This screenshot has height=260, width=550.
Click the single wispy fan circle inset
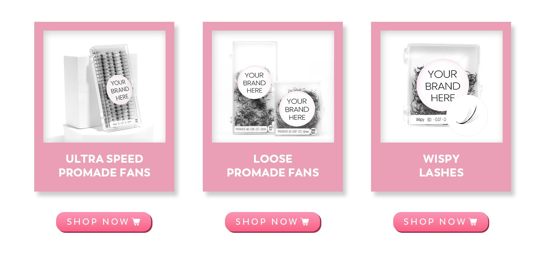pos(467,116)
